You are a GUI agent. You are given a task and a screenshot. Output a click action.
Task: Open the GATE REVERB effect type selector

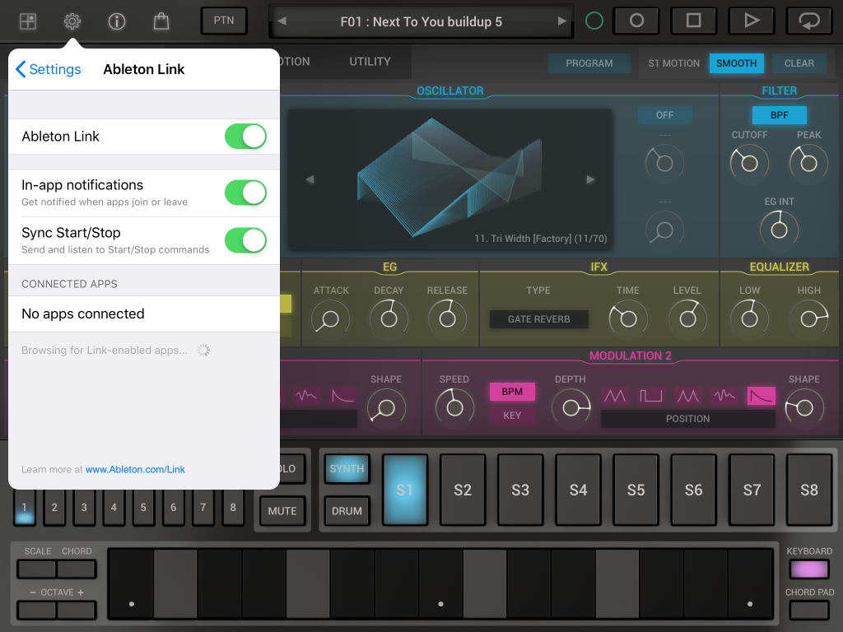pos(538,318)
